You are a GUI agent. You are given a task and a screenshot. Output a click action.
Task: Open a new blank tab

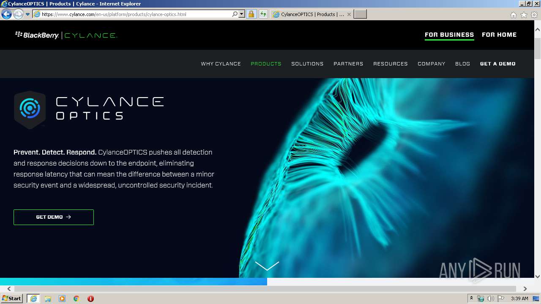(x=360, y=14)
